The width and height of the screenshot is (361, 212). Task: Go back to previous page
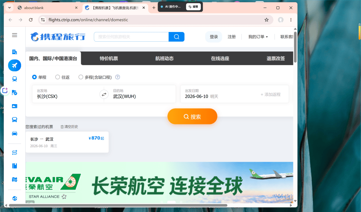pyautogui.click(x=11, y=20)
